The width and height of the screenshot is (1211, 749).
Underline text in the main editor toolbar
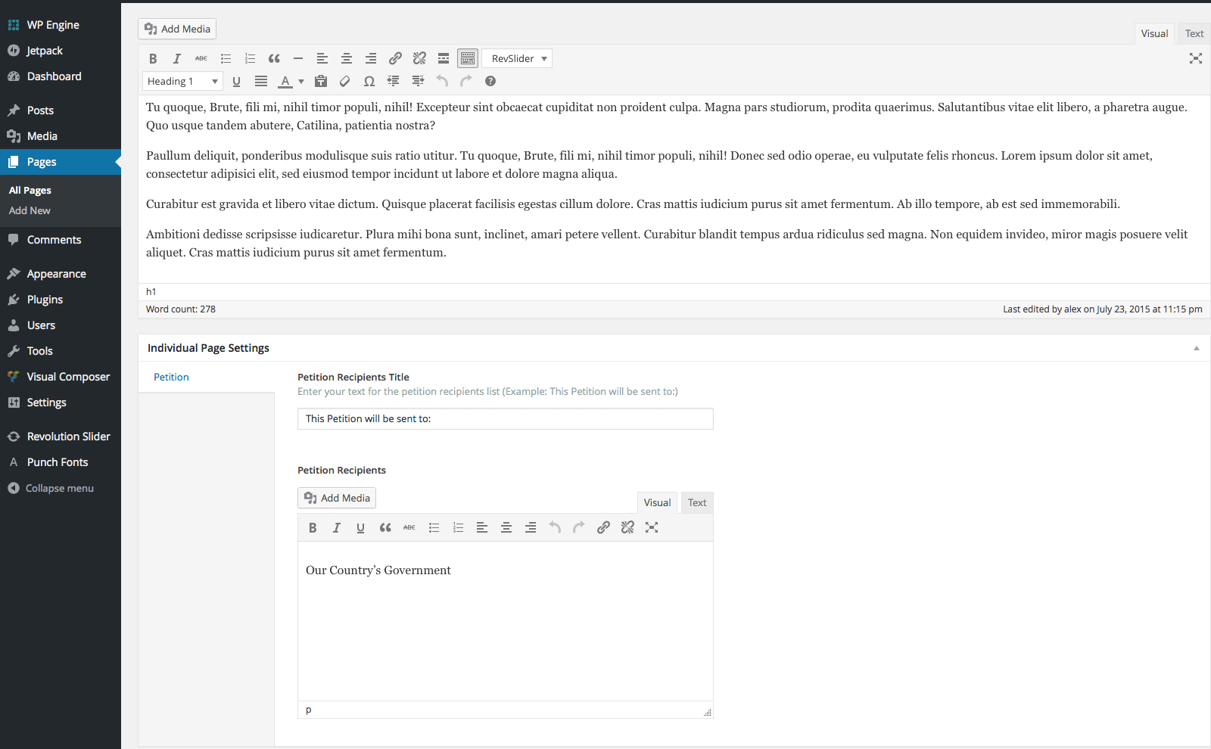click(236, 81)
